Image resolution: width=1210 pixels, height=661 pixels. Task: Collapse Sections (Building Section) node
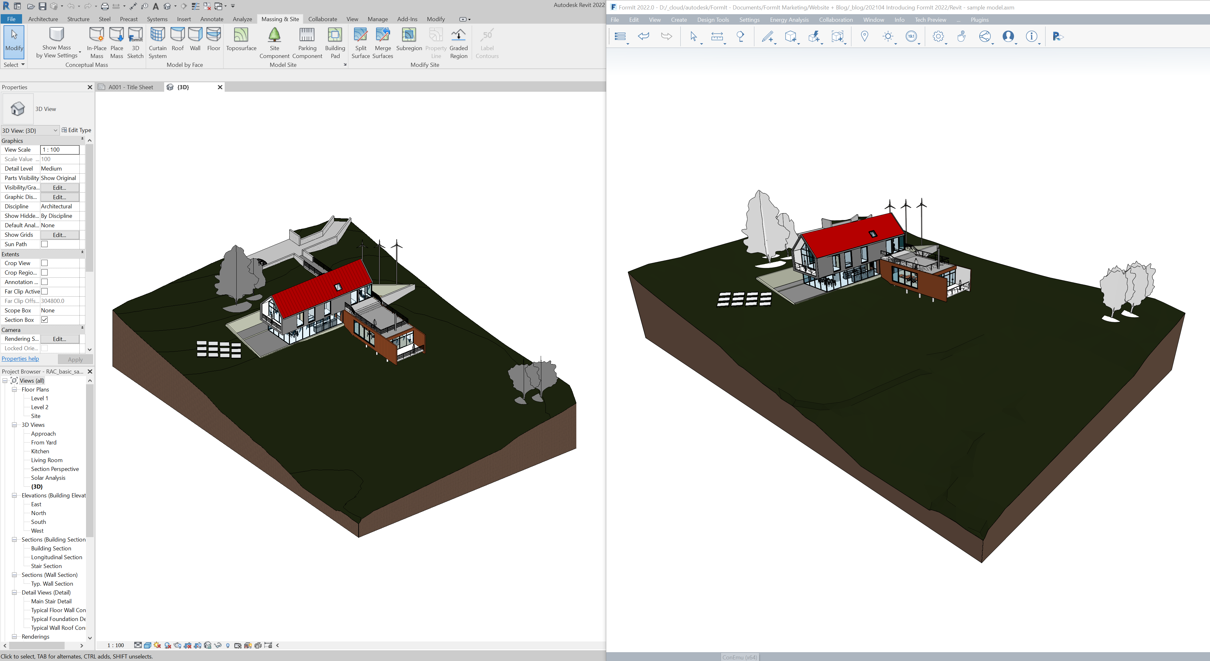point(14,539)
